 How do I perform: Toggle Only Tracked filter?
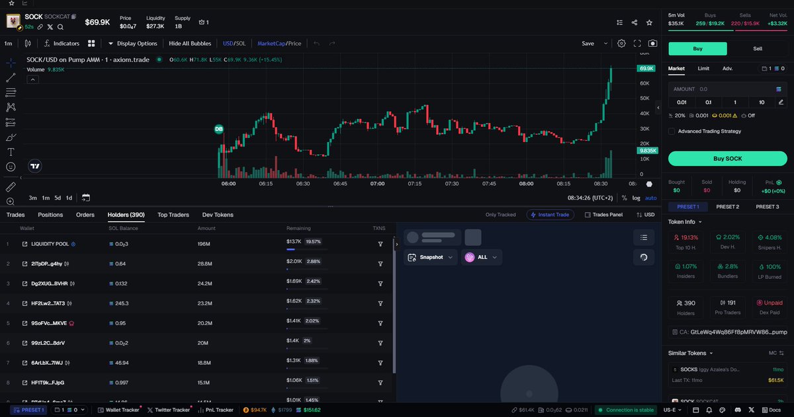[x=500, y=215]
